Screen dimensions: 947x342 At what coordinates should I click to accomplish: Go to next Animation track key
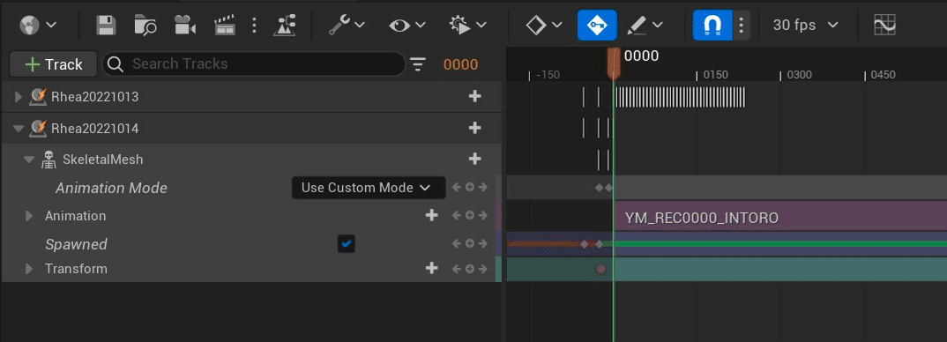pyautogui.click(x=482, y=216)
